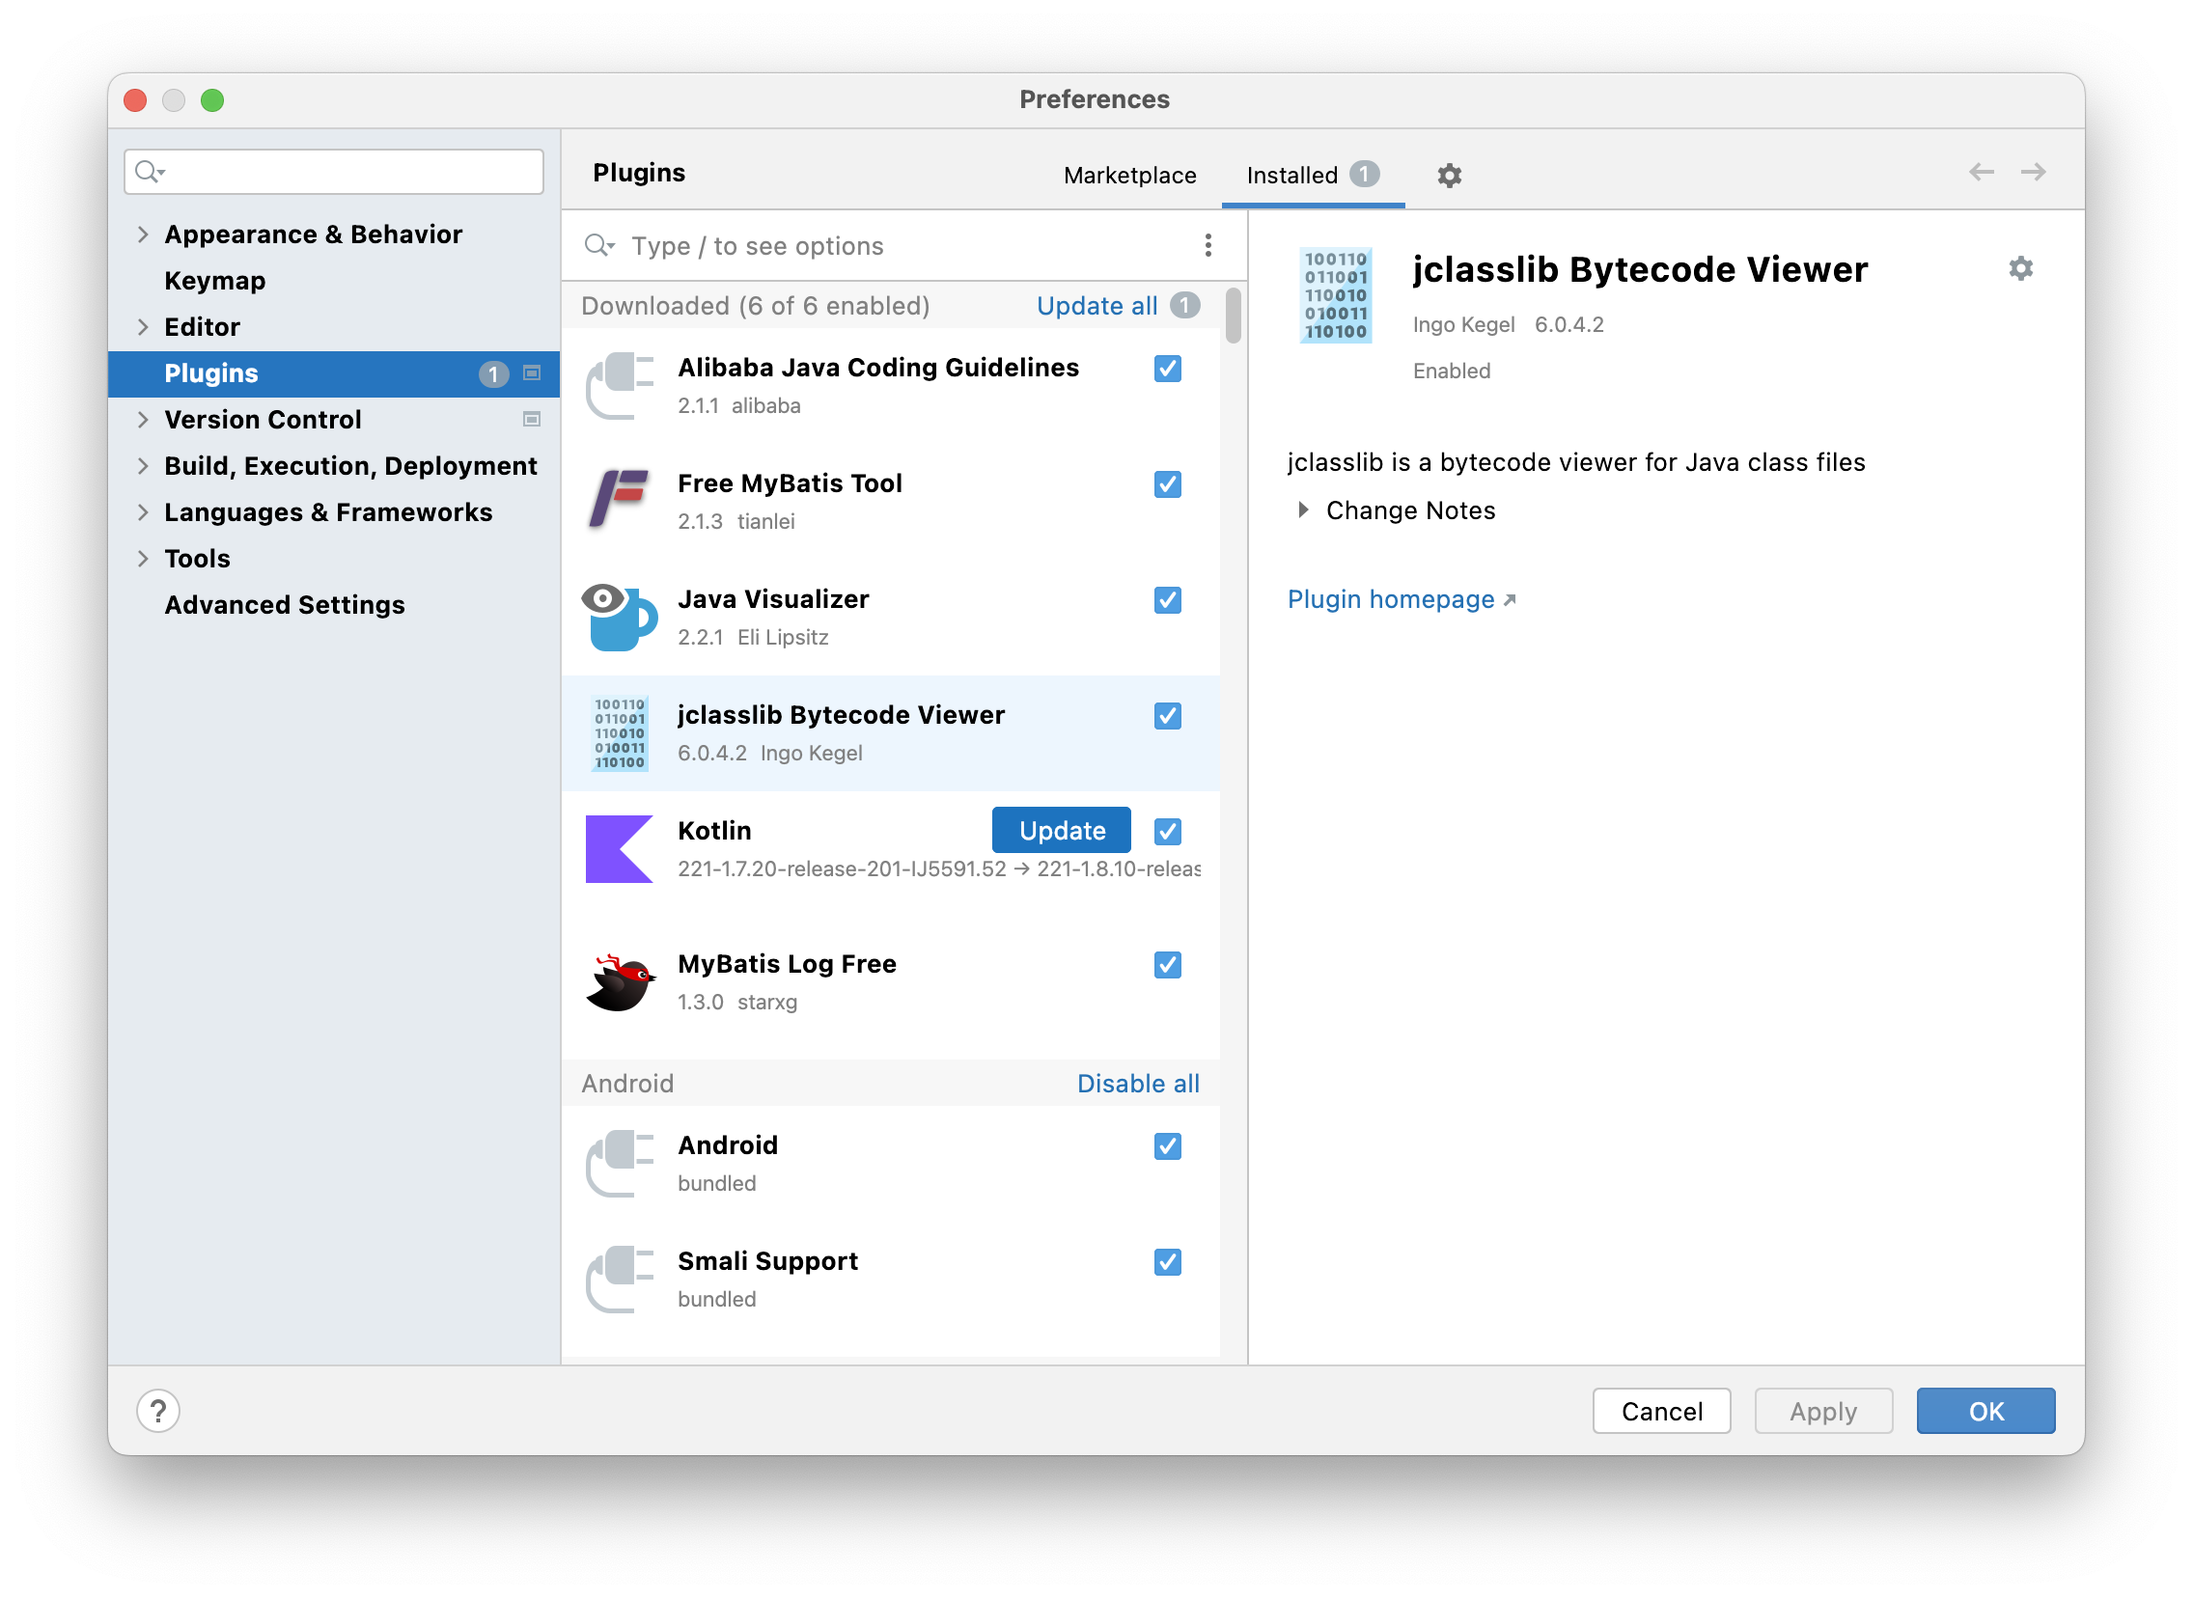2193x1598 pixels.
Task: Disable the Android bundled plugin checkbox
Action: [x=1167, y=1146]
